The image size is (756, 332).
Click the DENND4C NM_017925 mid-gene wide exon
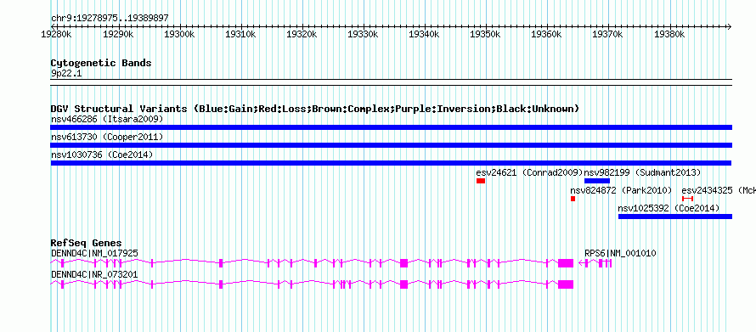tap(404, 263)
